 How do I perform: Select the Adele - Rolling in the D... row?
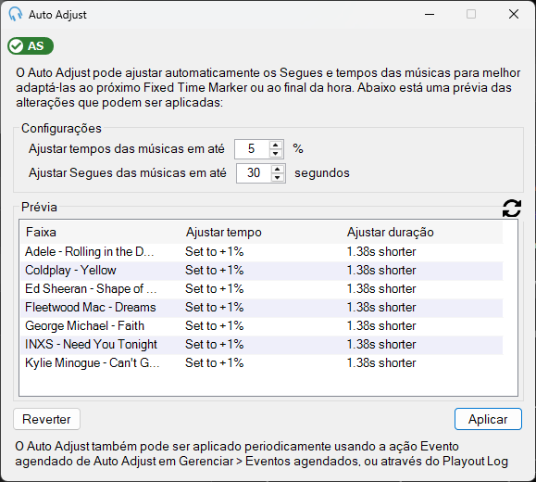(x=261, y=251)
